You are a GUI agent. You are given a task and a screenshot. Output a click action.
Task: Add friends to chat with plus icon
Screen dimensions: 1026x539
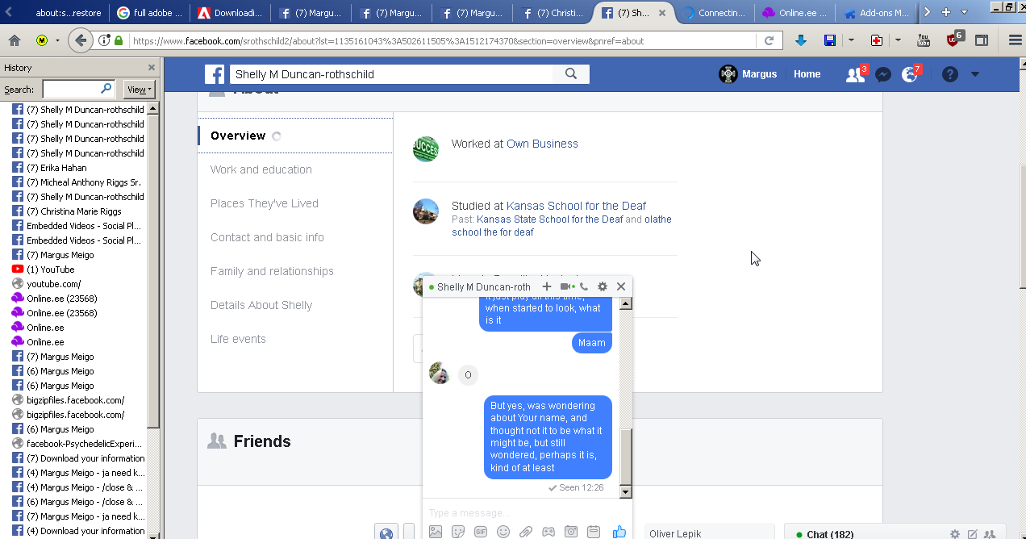pos(546,286)
